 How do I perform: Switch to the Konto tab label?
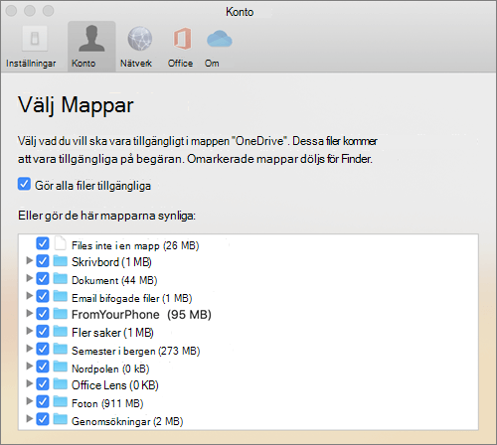pyautogui.click(x=83, y=64)
